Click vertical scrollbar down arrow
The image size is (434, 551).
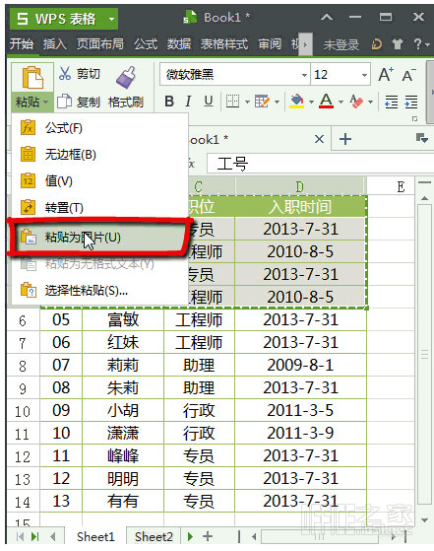tap(425, 520)
